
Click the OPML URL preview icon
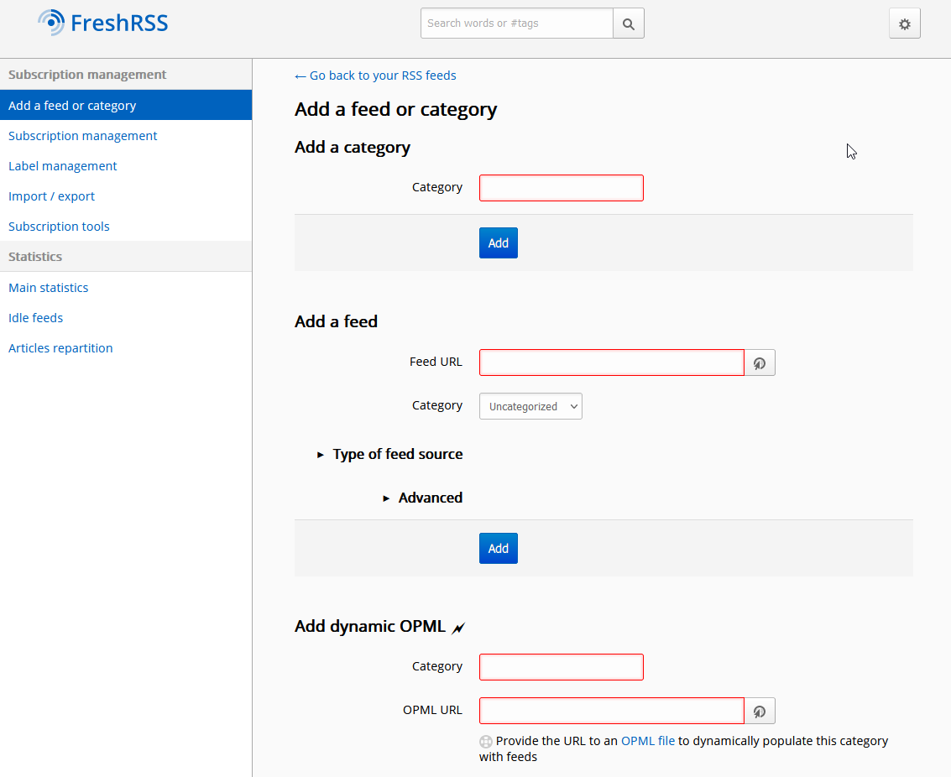pyautogui.click(x=760, y=711)
